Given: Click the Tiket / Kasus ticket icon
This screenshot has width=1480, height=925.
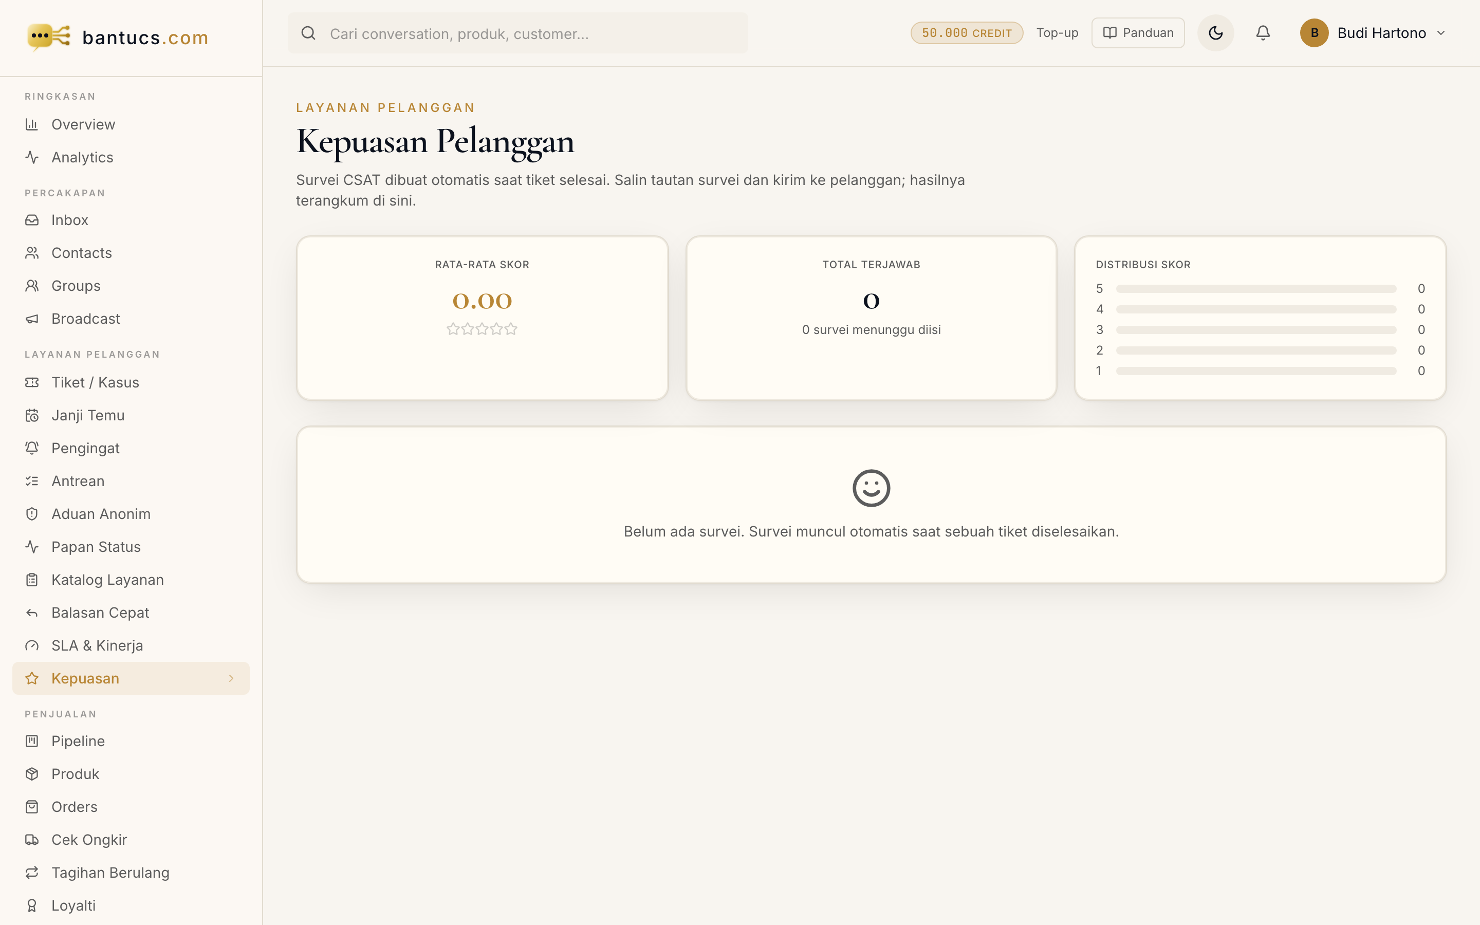Looking at the screenshot, I should 32,382.
